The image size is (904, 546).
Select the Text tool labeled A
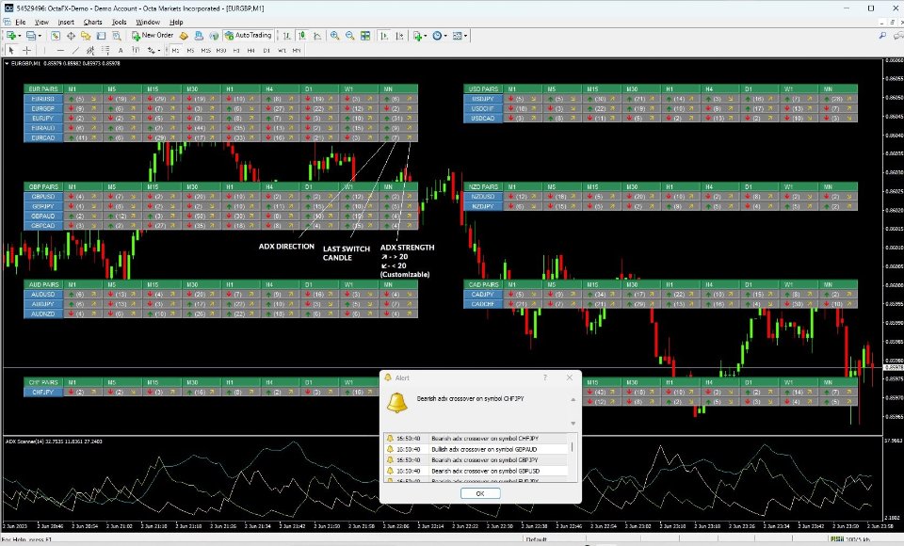pos(121,51)
